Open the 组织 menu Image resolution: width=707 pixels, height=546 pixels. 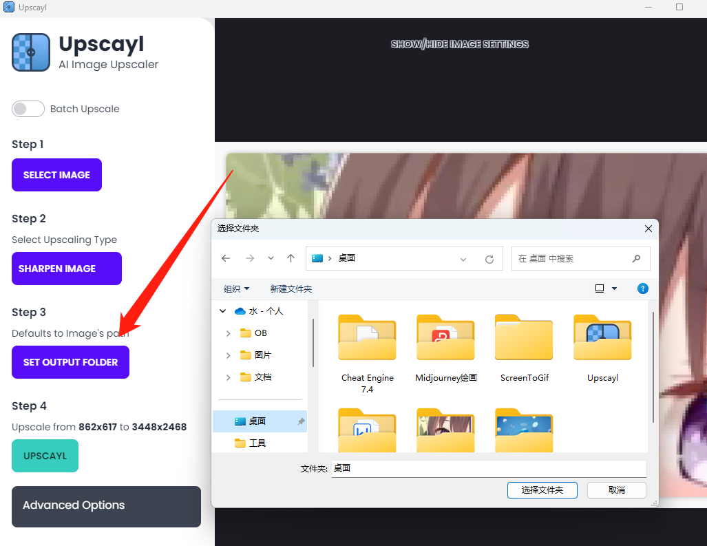[236, 289]
